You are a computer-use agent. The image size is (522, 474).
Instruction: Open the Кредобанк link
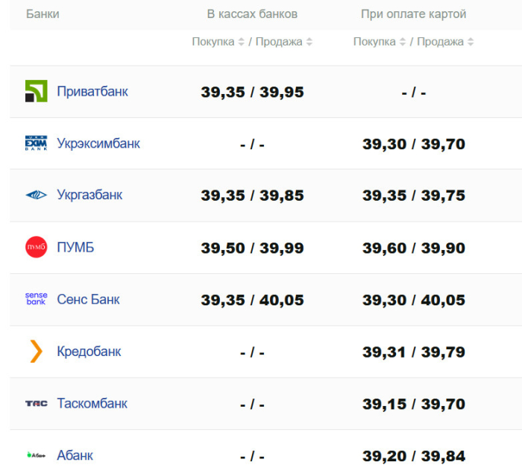[x=89, y=351]
